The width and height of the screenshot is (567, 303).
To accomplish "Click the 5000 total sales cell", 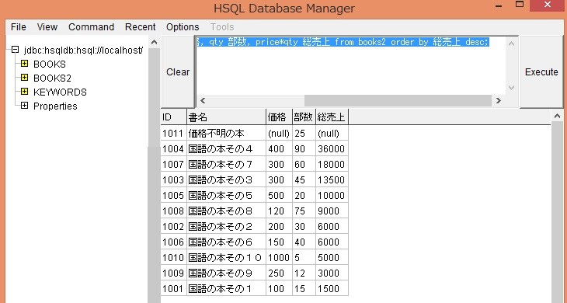I will 332,258.
